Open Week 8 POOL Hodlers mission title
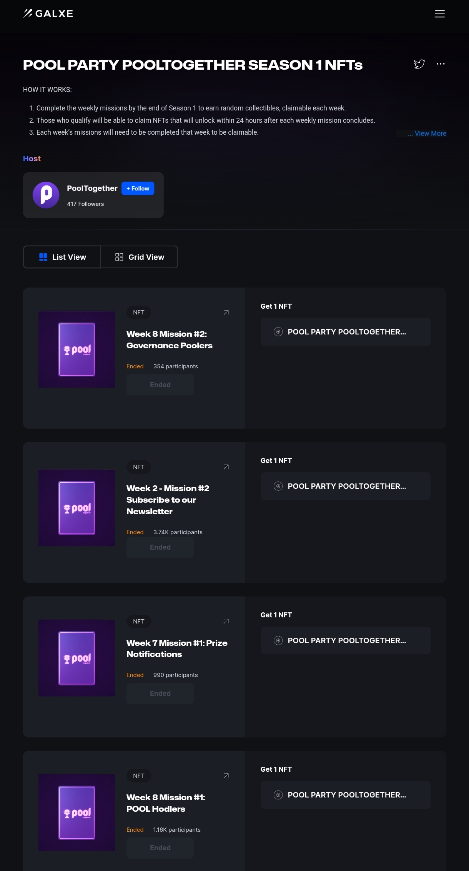Viewport: 469px width, 871px height. click(x=166, y=803)
